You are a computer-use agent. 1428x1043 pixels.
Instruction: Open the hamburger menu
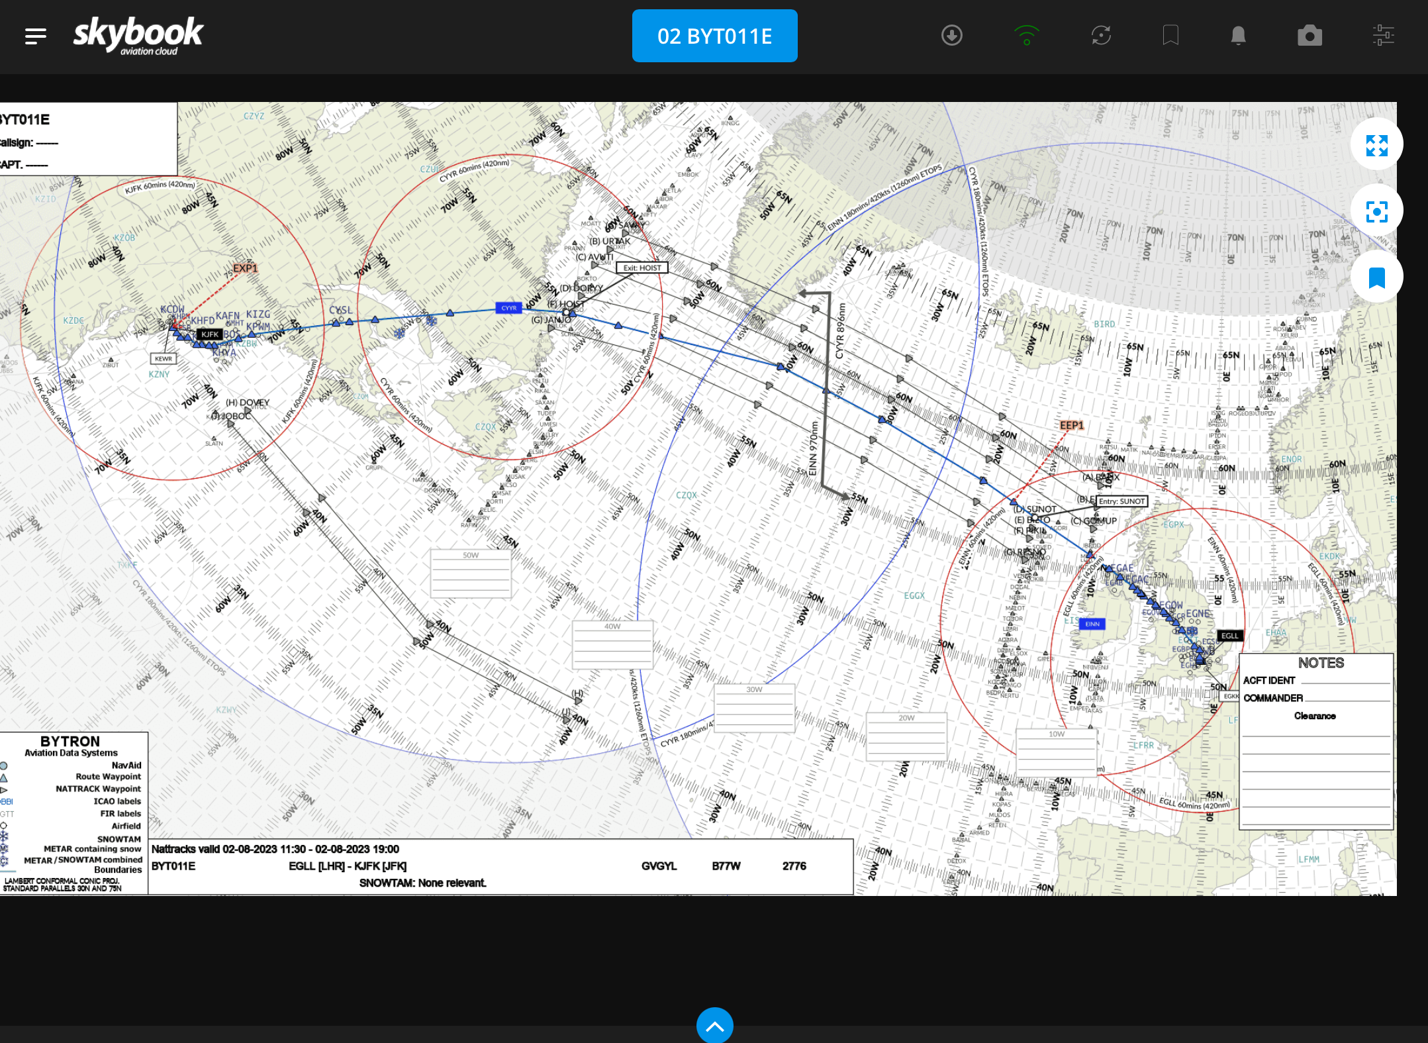click(x=36, y=36)
